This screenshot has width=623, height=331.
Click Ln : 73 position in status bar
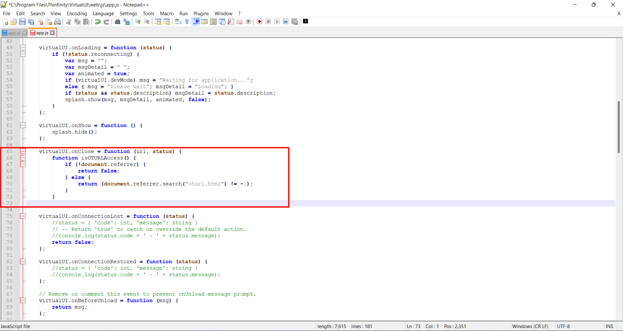point(413,326)
